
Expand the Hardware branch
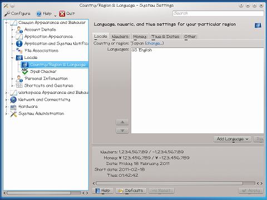7,107
